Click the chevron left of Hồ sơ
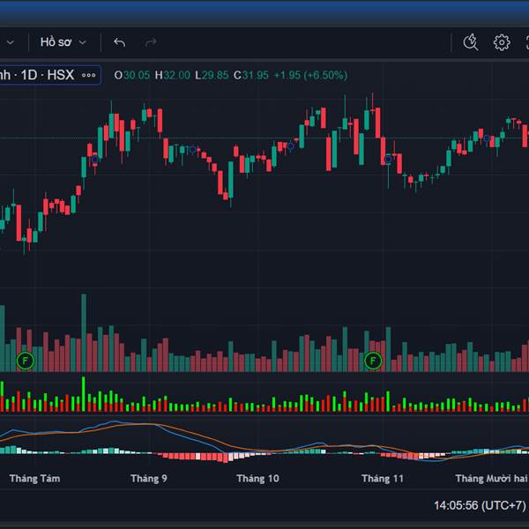The image size is (529, 529). [10, 42]
